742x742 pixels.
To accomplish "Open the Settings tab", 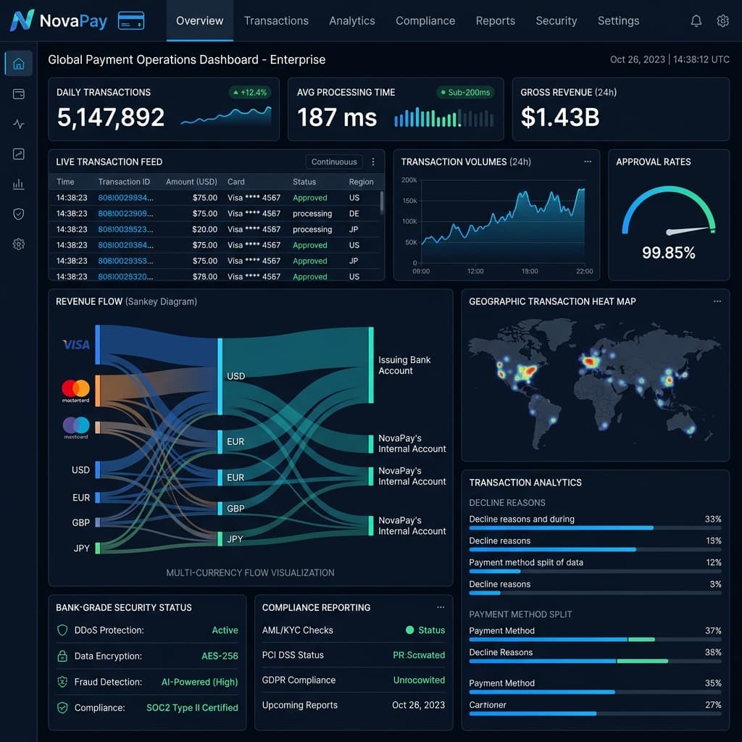I will (x=619, y=21).
